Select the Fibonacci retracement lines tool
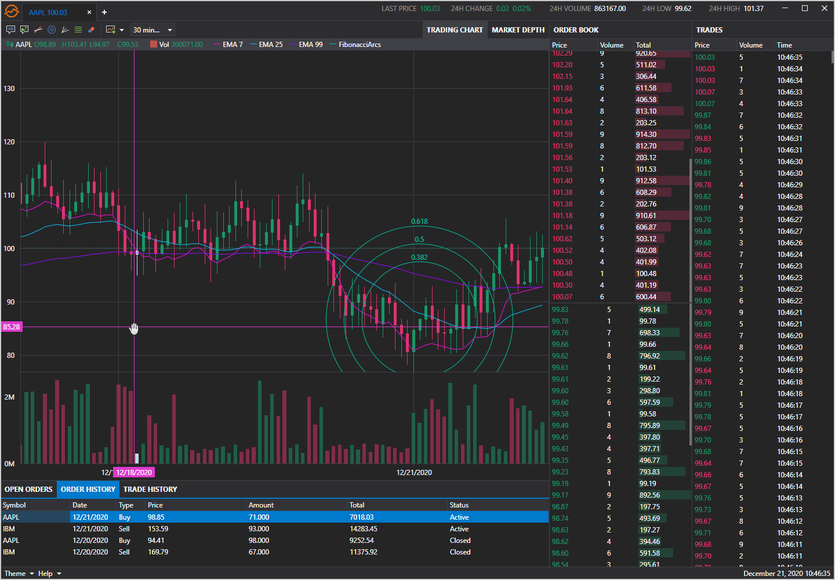 pyautogui.click(x=78, y=30)
